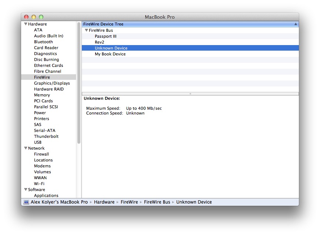Collapse the Network section triangle
Screen dimensions: 320x235
[x=26, y=148]
